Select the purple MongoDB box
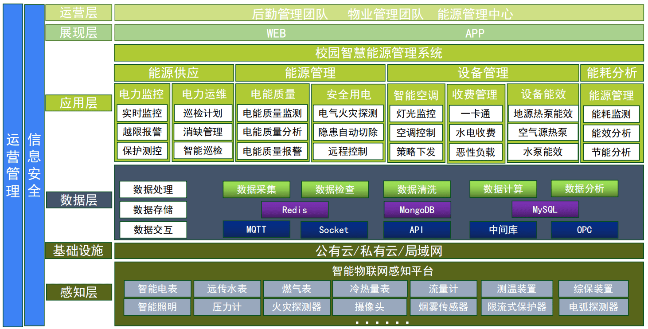Image resolution: width=648 pixels, height=329 pixels. point(417,210)
